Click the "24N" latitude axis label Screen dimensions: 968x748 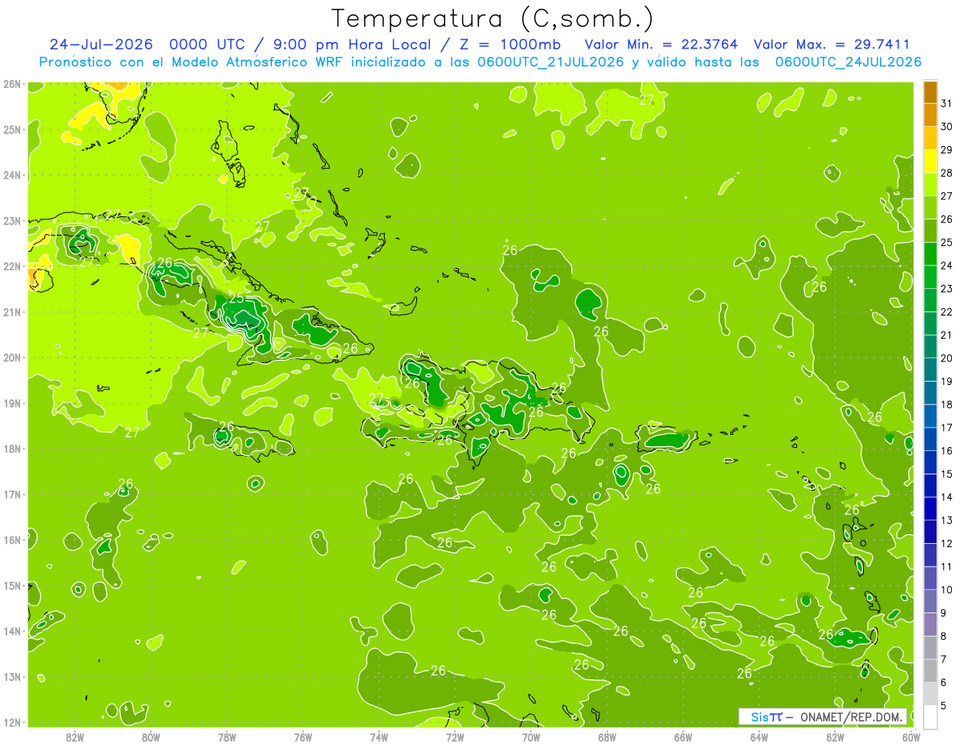pyautogui.click(x=11, y=175)
